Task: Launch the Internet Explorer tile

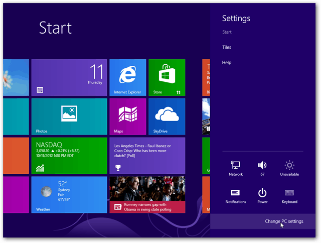Action: [128, 77]
